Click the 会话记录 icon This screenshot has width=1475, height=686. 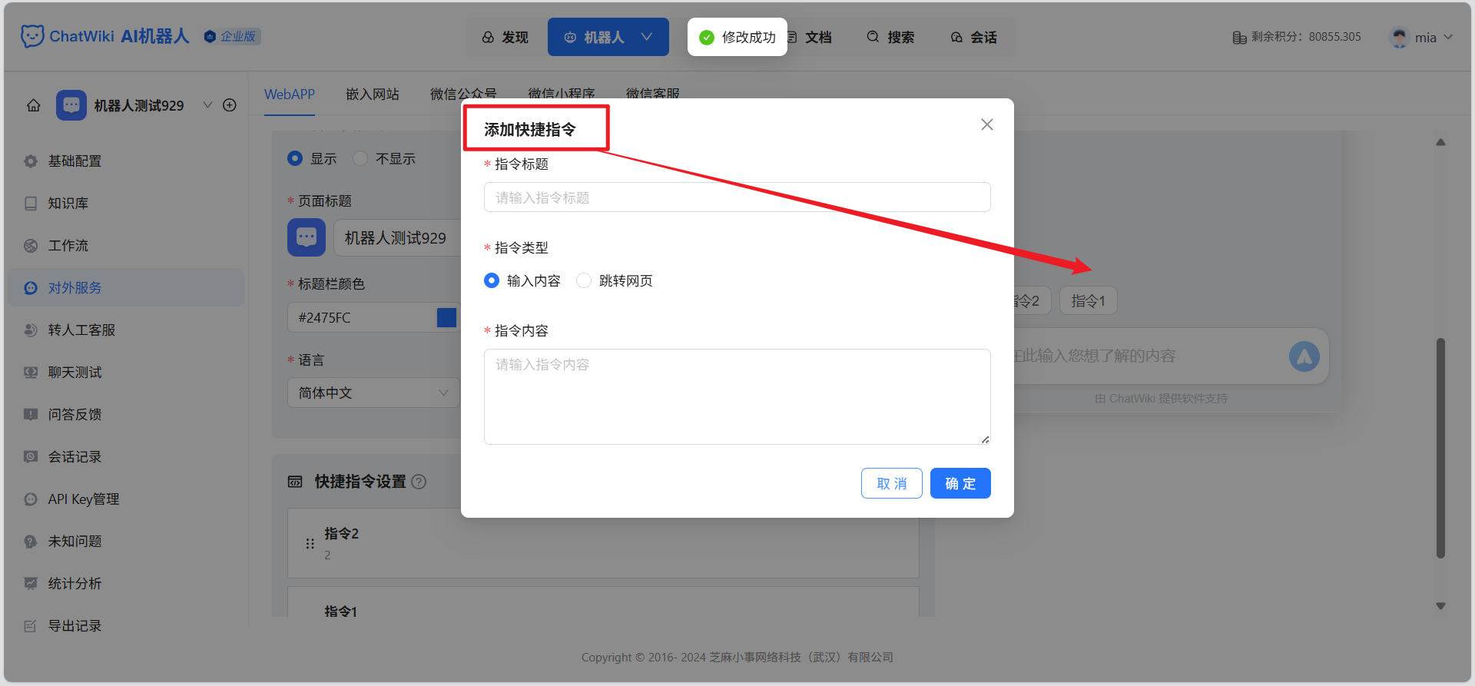[x=31, y=457]
